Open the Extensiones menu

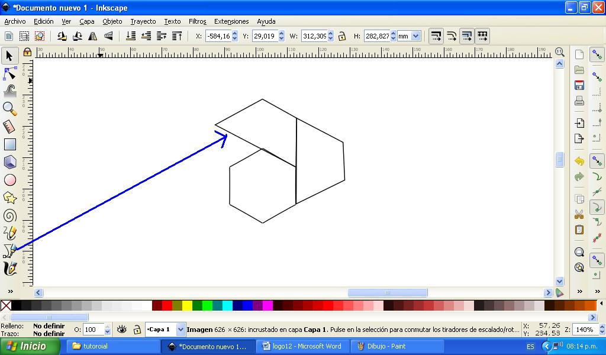pos(231,21)
